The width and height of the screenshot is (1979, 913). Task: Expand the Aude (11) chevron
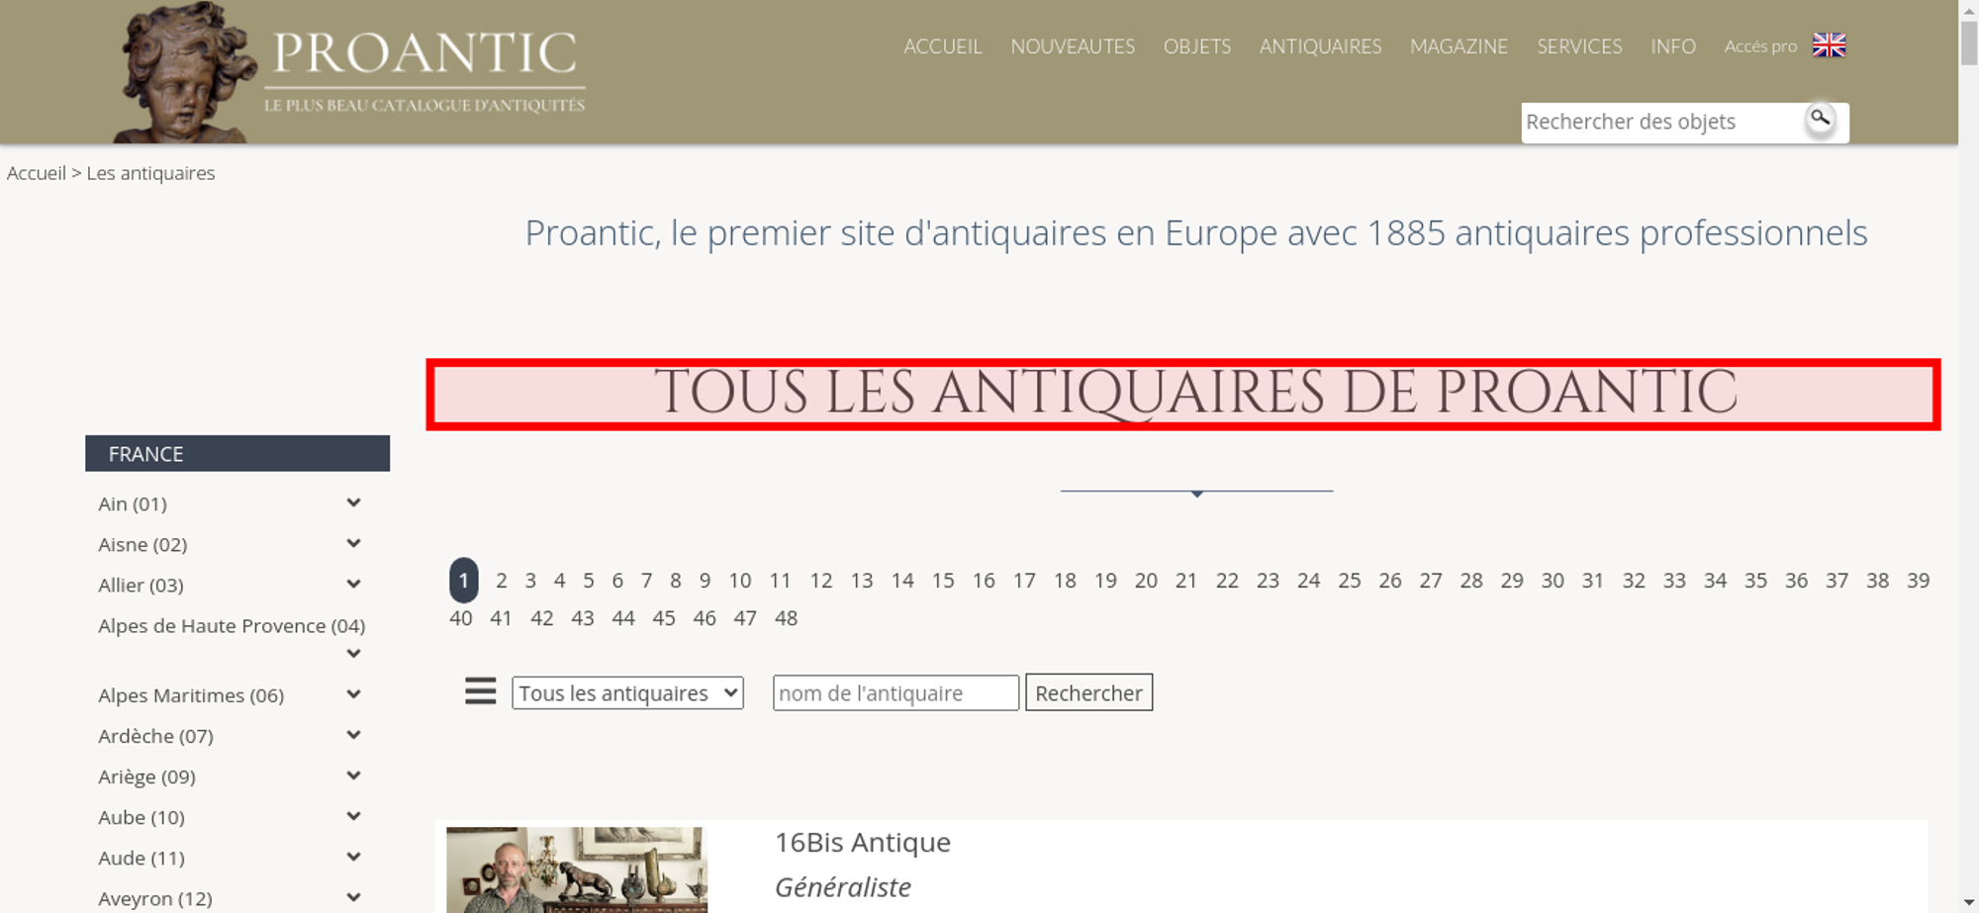tap(353, 857)
